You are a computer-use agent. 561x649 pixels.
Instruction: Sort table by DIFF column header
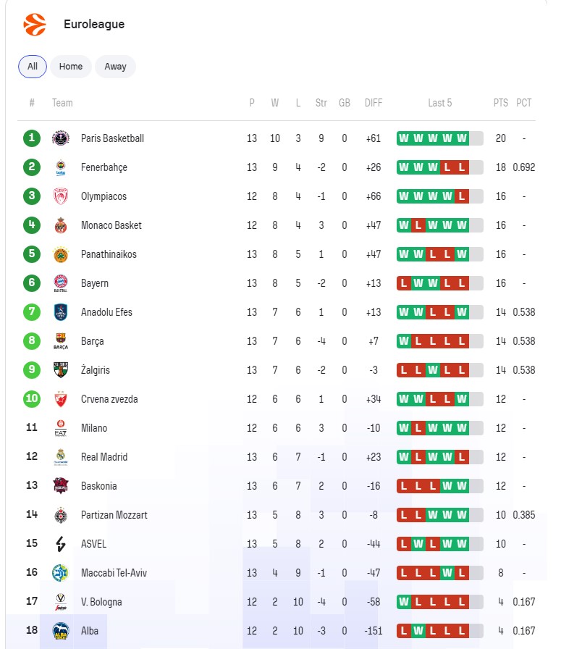pos(374,103)
